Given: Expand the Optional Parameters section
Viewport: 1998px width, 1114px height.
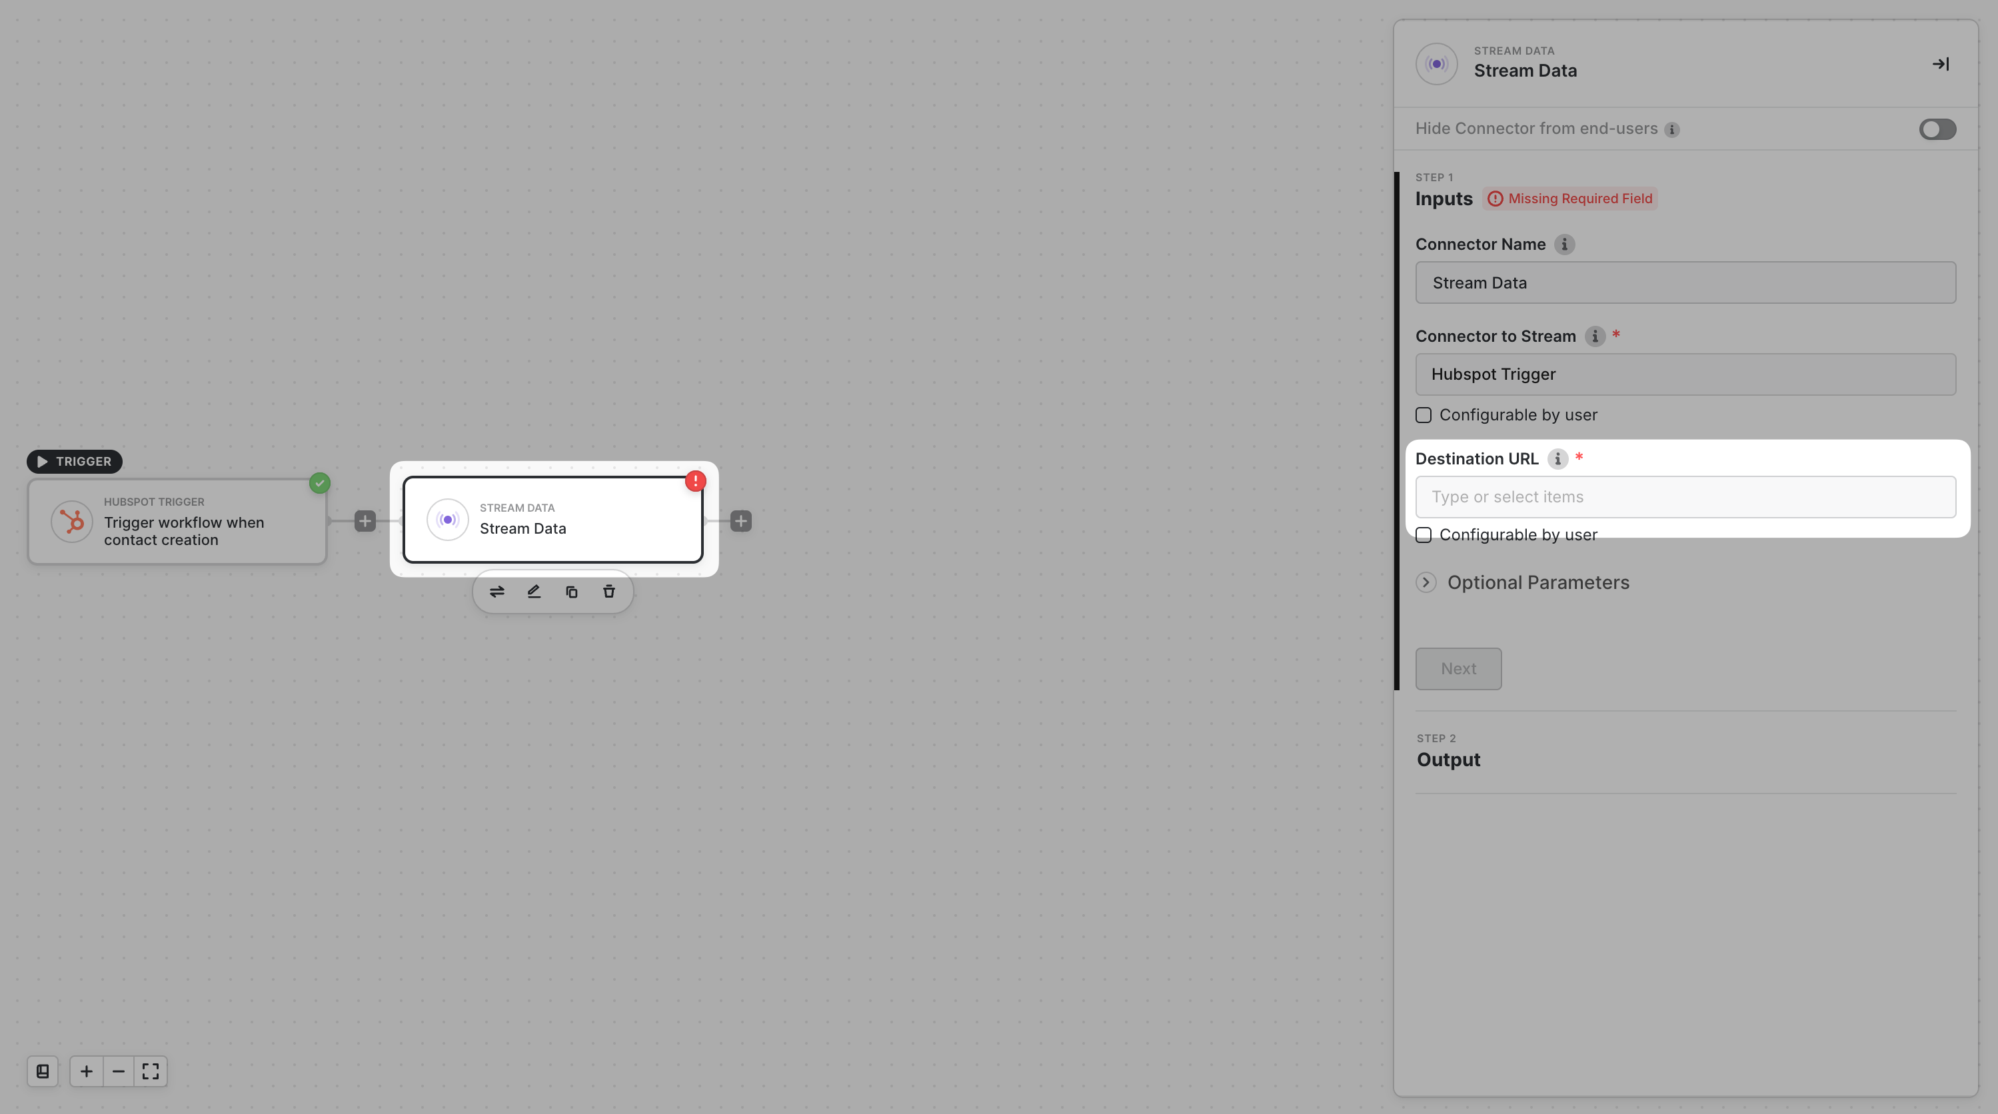Looking at the screenshot, I should click(x=1426, y=582).
